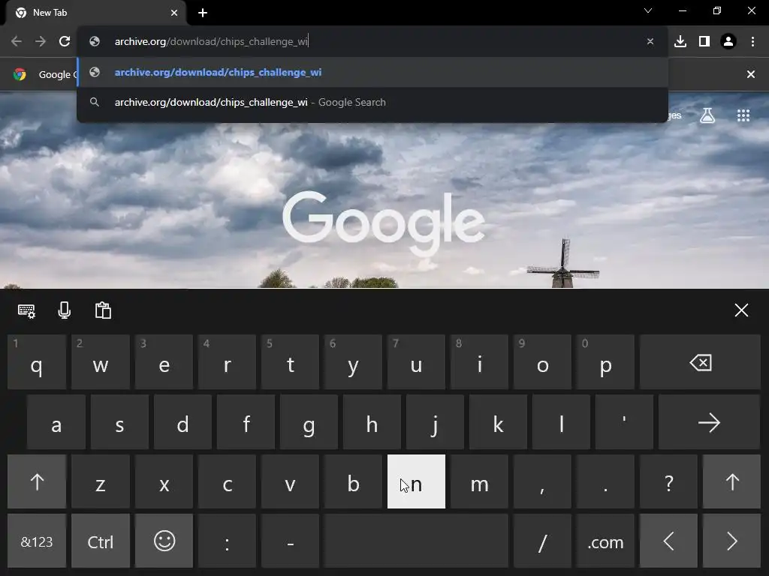Tap the s key
Image resolution: width=769 pixels, height=576 pixels.
pyautogui.click(x=119, y=422)
